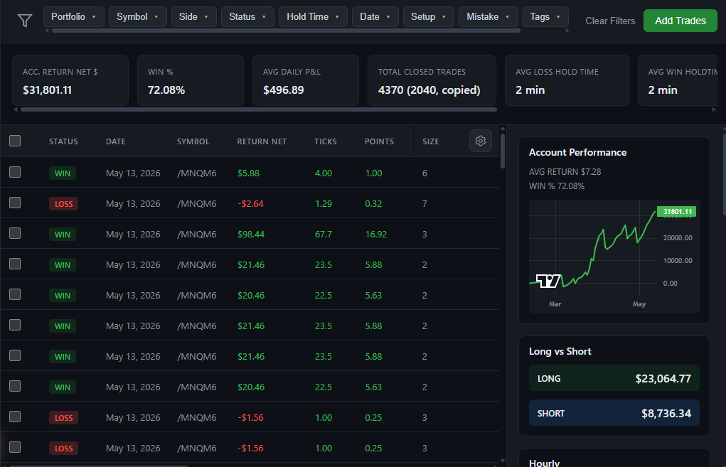Screen dimensions: 726x467
Task: Click the WIN % 72.08% card
Action: (191, 80)
